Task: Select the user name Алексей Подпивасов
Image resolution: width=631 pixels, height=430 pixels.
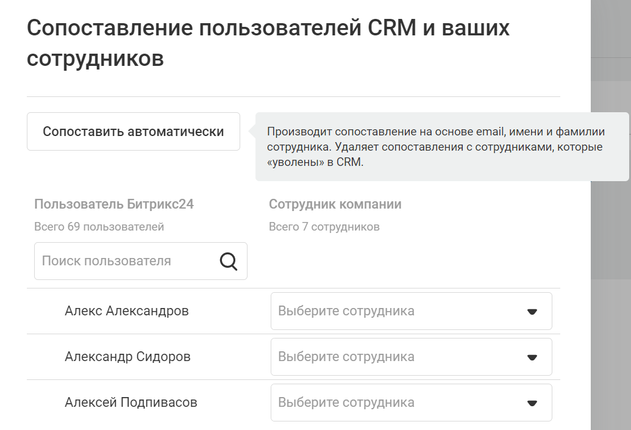Action: tap(131, 403)
